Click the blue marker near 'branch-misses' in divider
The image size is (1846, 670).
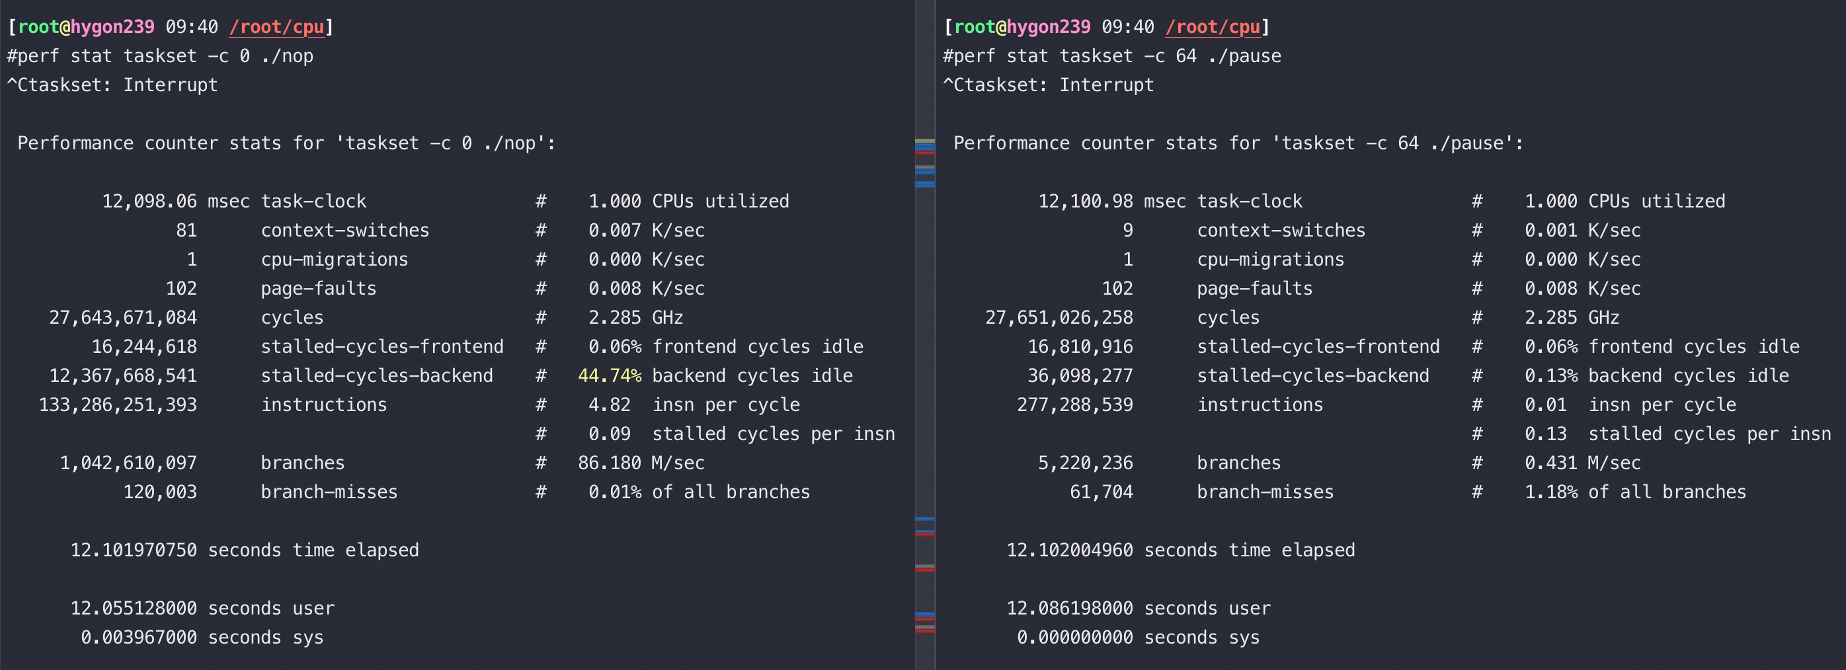(925, 518)
